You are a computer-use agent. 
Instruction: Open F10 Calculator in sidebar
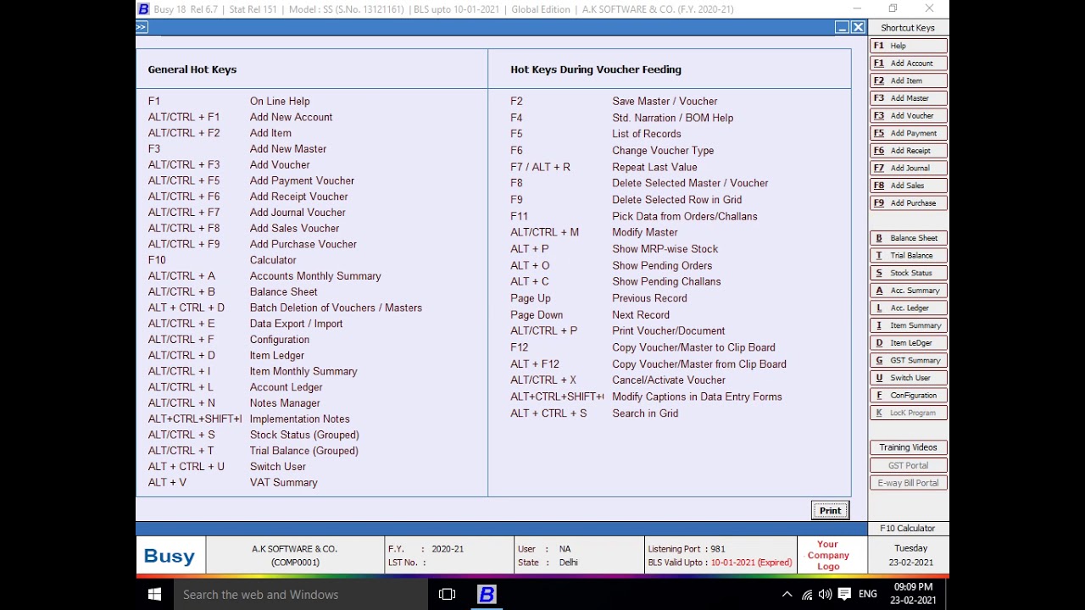(x=907, y=528)
